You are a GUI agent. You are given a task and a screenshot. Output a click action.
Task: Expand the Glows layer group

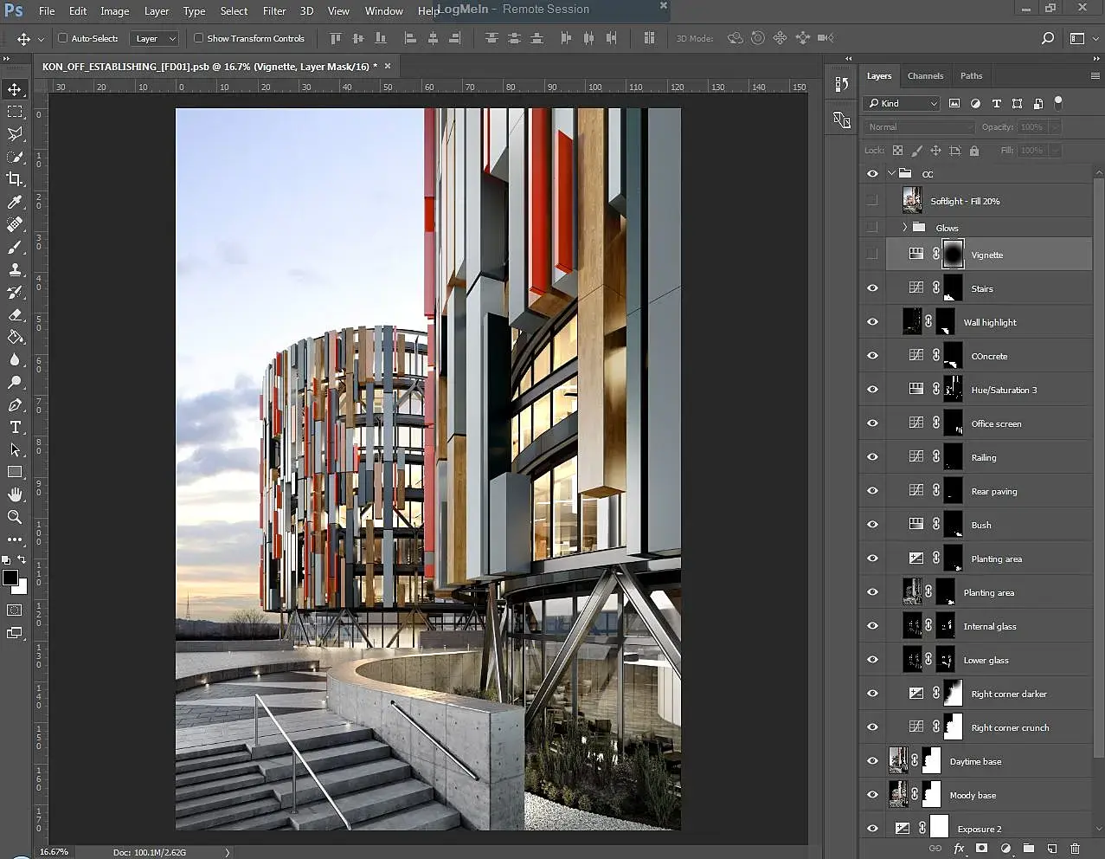point(904,228)
